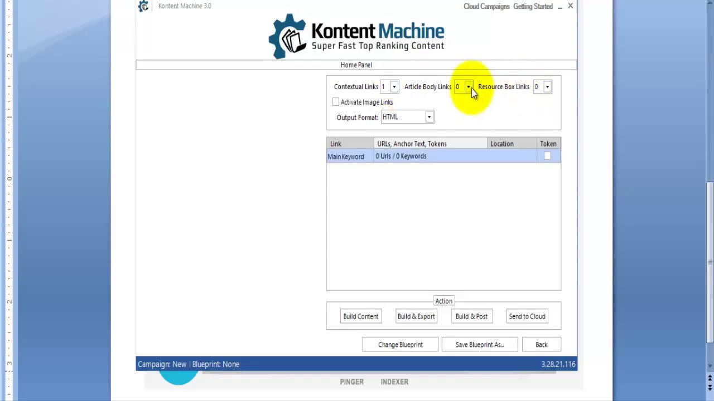Click version number 3.28.21.116

point(558,364)
